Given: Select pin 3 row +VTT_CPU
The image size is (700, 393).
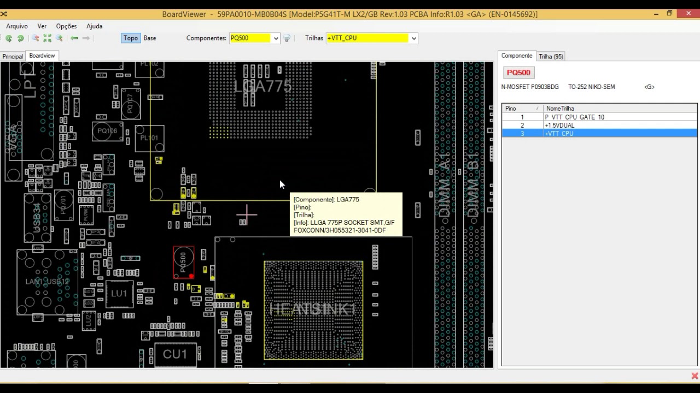Looking at the screenshot, I should pyautogui.click(x=599, y=134).
